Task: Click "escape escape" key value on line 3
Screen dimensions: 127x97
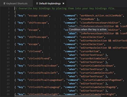Action: tap(38, 16)
